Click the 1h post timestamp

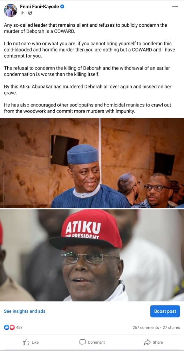(x=22, y=13)
